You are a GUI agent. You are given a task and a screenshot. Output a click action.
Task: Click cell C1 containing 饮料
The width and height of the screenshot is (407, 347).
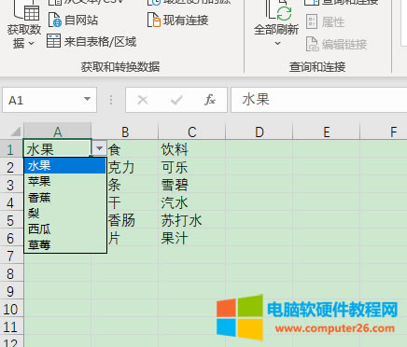point(192,149)
